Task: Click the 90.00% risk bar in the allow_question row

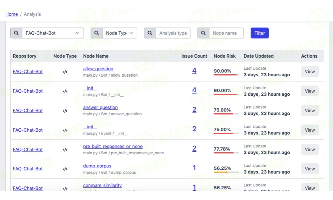Action: coord(226,75)
